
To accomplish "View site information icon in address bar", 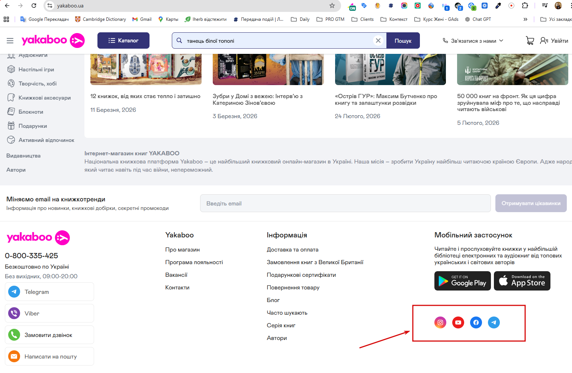I will pos(50,6).
